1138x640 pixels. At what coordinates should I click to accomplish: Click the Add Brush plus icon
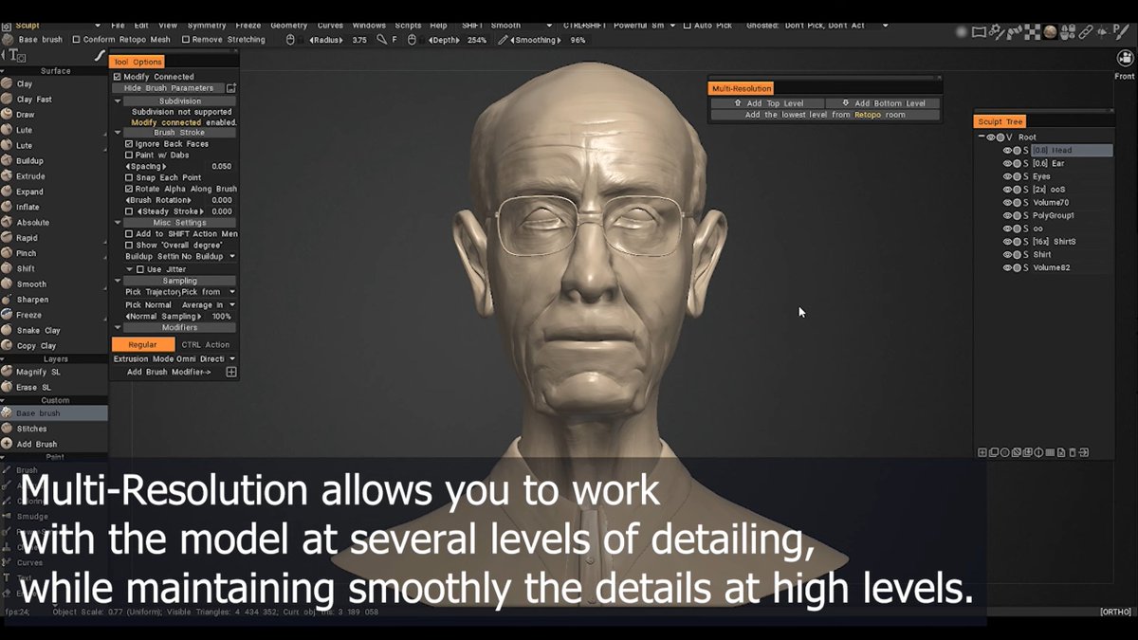(7, 444)
